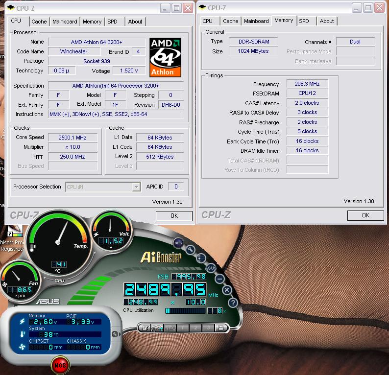This screenshot has height=375, width=389.
Task: Click the CAS# Latency 2.0 clocks value
Action: (307, 103)
